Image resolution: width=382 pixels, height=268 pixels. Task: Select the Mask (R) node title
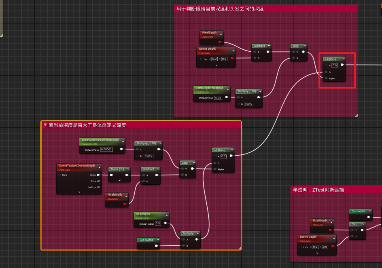[117, 169]
